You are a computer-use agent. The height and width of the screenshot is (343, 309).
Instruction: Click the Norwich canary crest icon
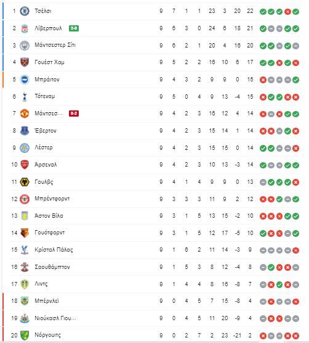click(x=25, y=335)
